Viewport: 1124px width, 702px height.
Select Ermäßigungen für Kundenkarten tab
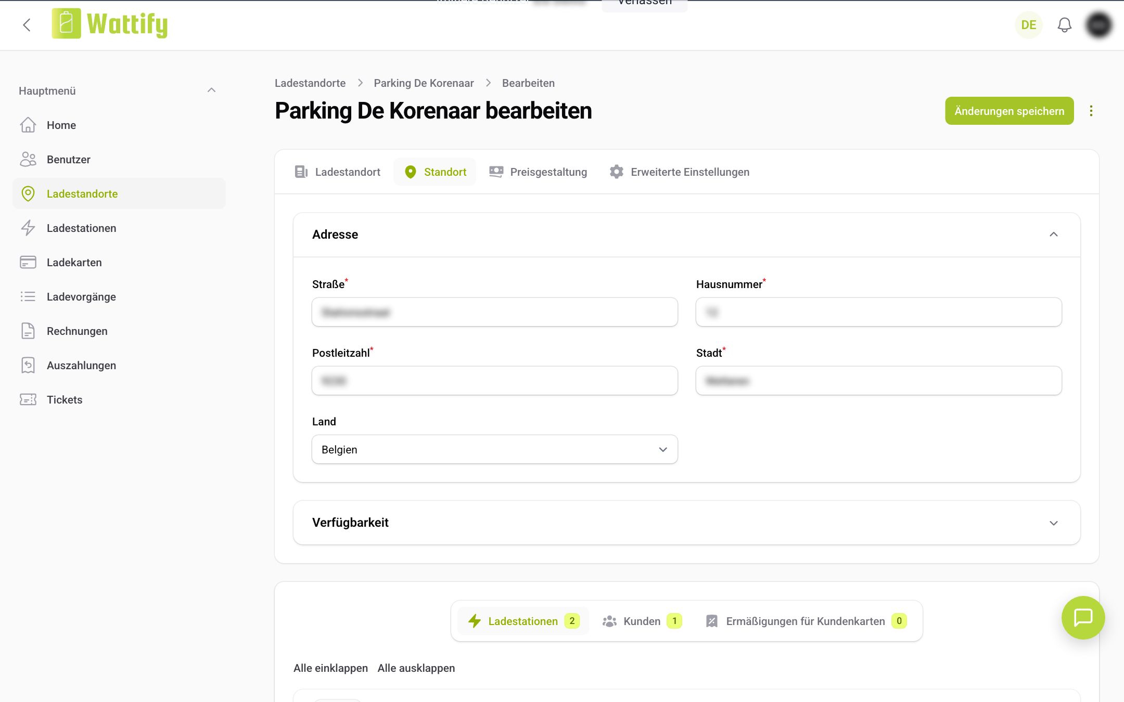[x=806, y=621]
